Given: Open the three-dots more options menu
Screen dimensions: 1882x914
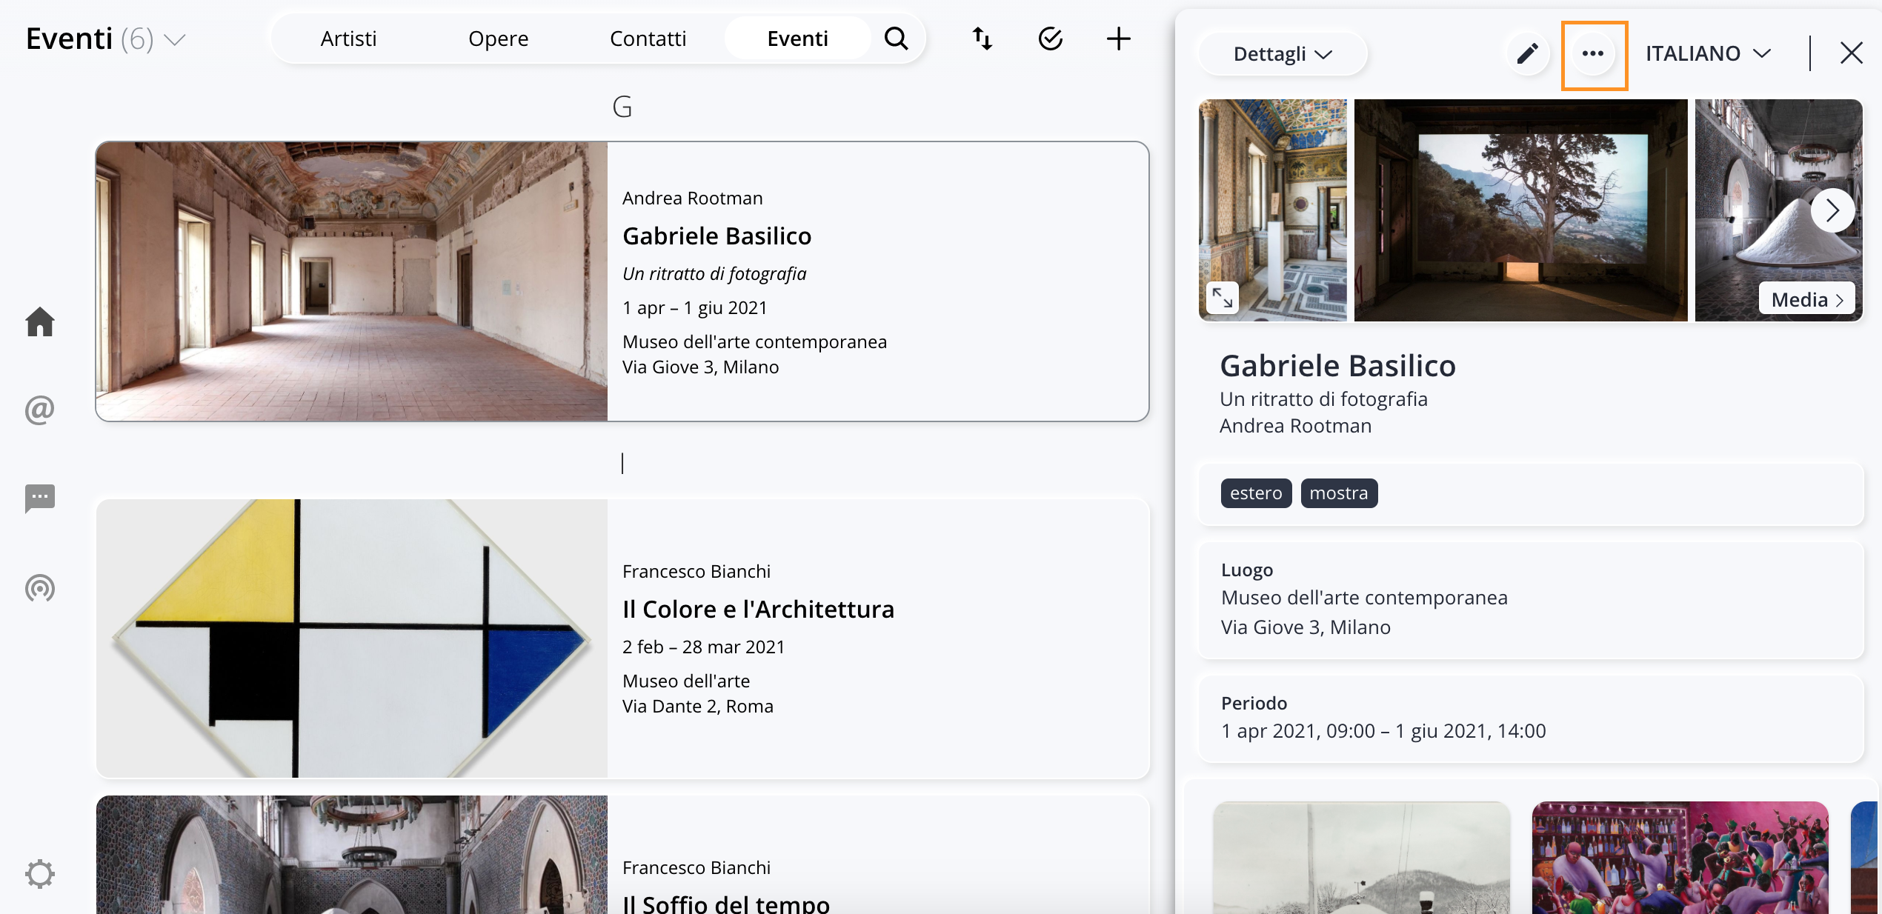Looking at the screenshot, I should (1593, 53).
